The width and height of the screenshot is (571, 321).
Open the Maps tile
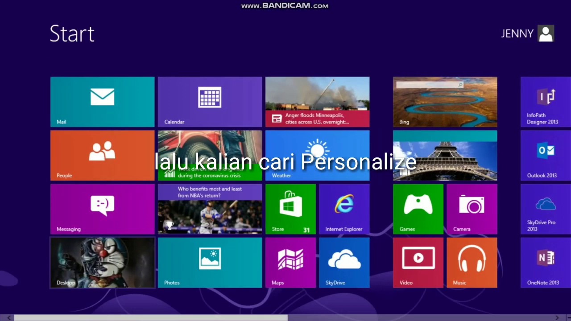click(x=290, y=263)
